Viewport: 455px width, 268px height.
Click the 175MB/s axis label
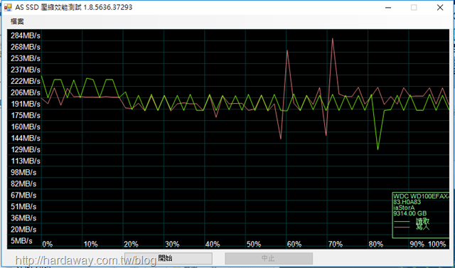(x=26, y=115)
